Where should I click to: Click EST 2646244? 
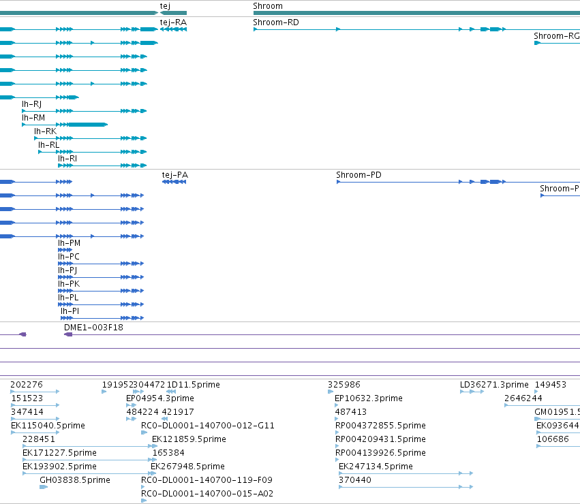(x=523, y=398)
